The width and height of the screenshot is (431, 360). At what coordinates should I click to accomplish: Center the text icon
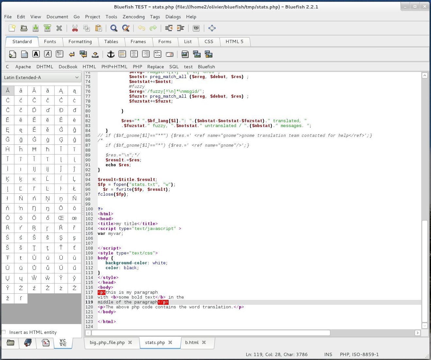point(134,54)
